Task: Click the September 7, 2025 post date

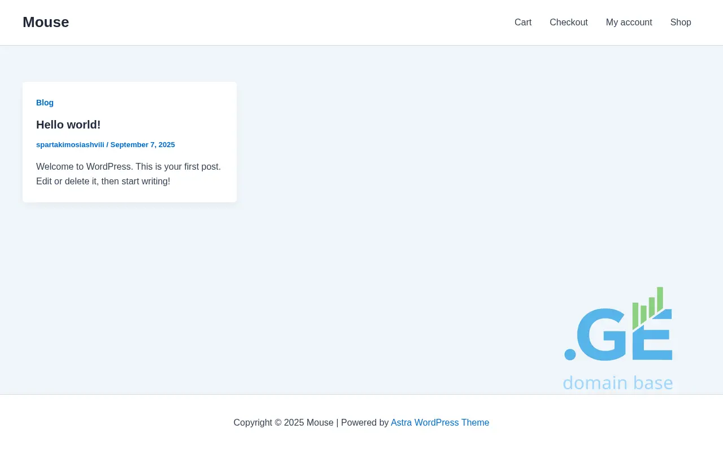Action: (142, 145)
